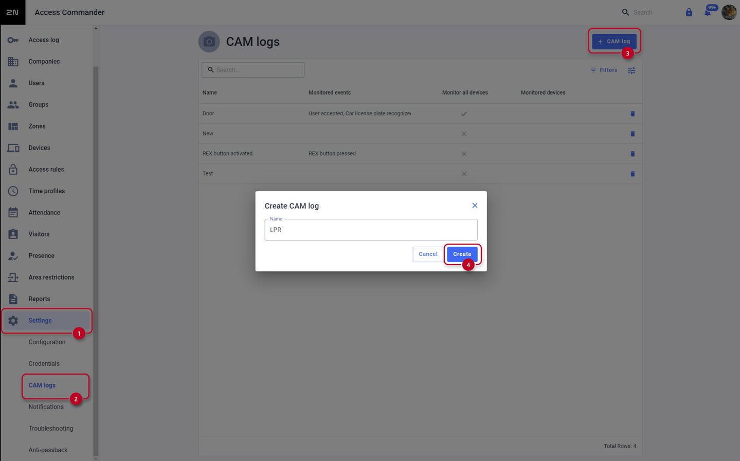Open the Door CAM log row
This screenshot has width=740, height=461.
[420, 114]
